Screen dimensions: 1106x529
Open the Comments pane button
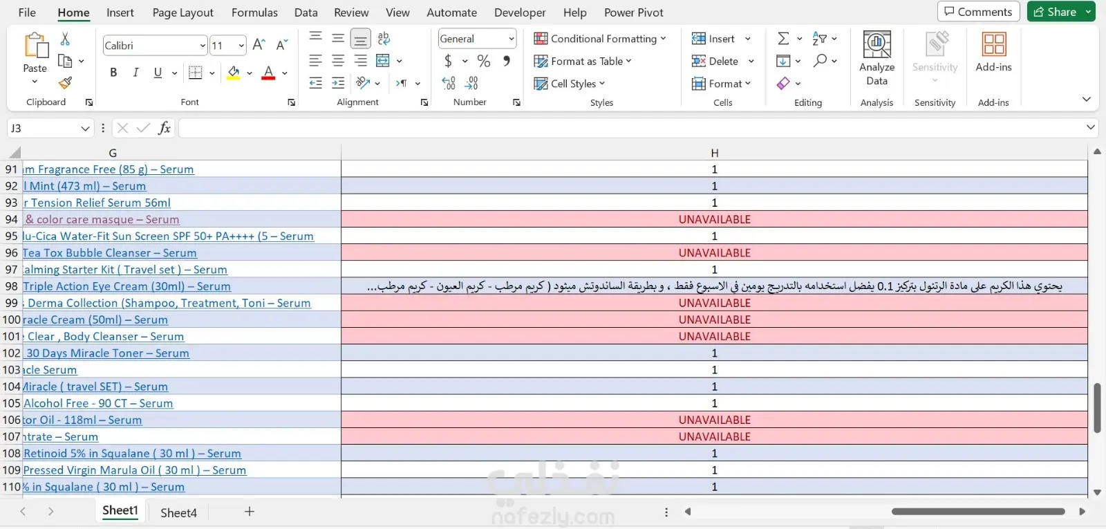tap(978, 12)
